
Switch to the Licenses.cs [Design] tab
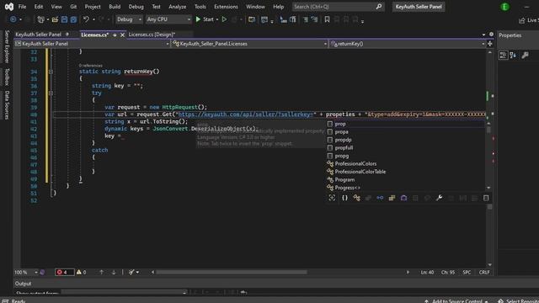(152, 35)
